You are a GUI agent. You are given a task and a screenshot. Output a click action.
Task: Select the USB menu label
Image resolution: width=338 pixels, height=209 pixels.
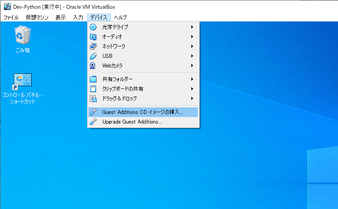pos(107,56)
